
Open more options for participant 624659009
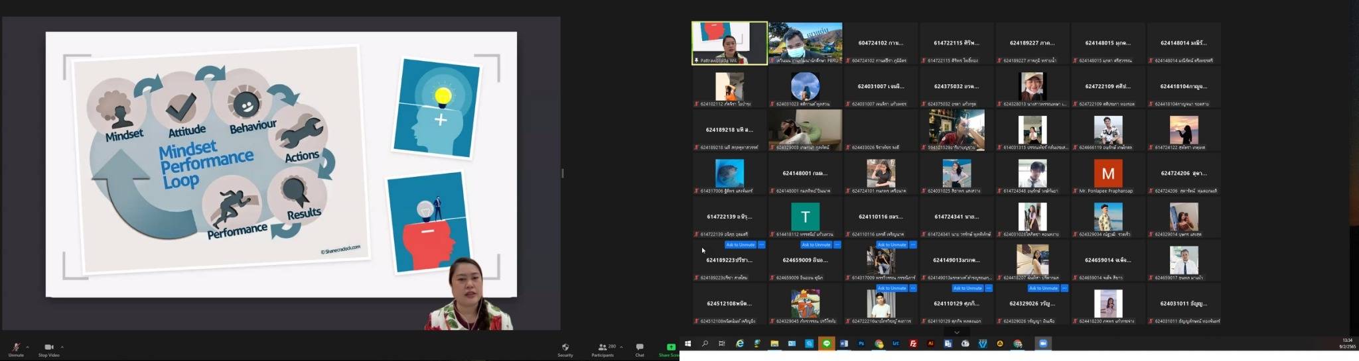[x=837, y=245]
